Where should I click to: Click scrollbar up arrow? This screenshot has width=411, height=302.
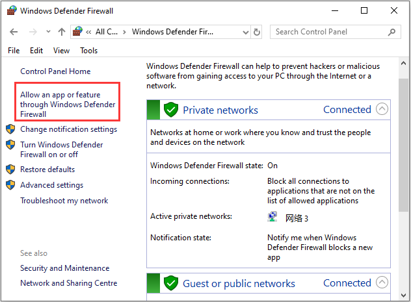pyautogui.click(x=403, y=63)
